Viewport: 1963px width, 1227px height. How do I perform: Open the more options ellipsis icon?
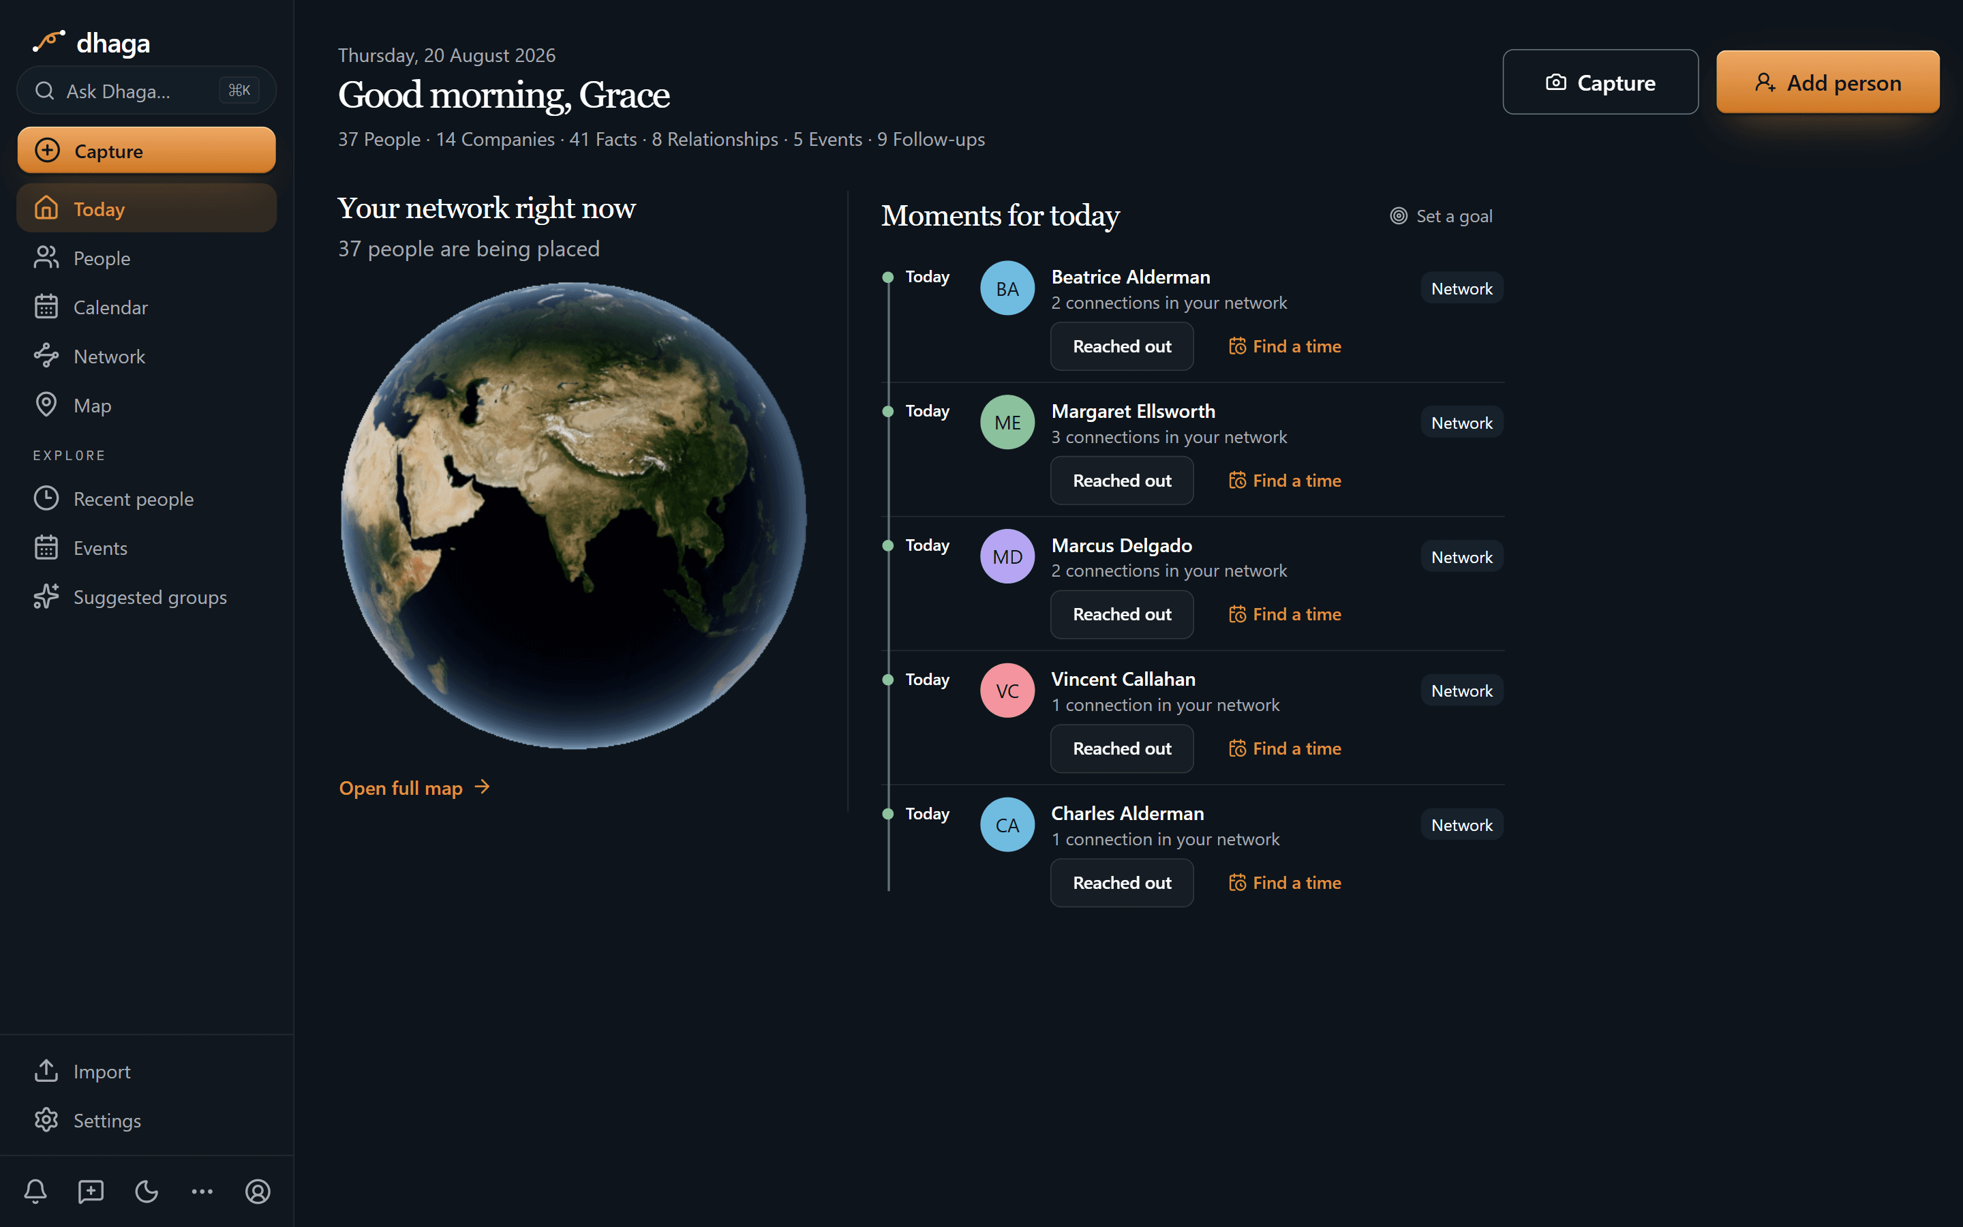[202, 1192]
